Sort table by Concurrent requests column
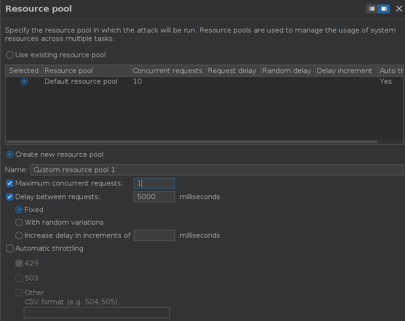 (x=168, y=71)
